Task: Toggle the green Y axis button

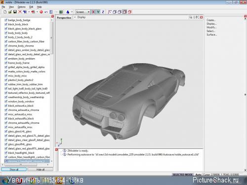Action: click(98, 12)
